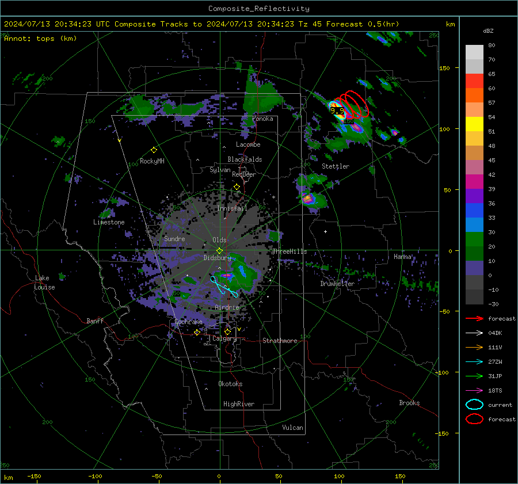Click the Olds town label
This screenshot has height=484, width=518.
pos(219,240)
